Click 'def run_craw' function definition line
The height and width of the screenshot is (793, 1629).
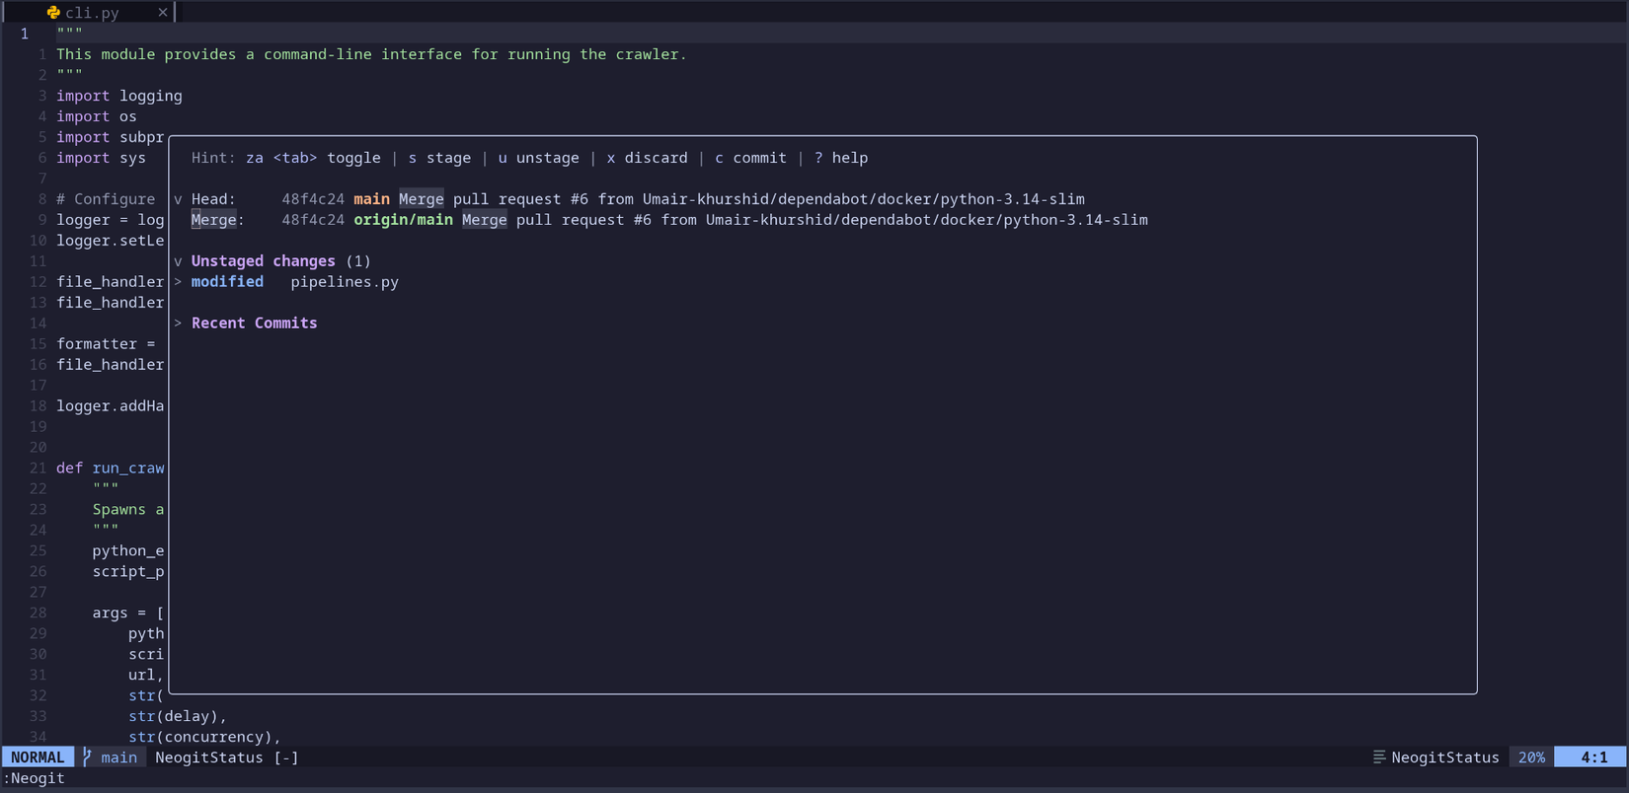(110, 468)
